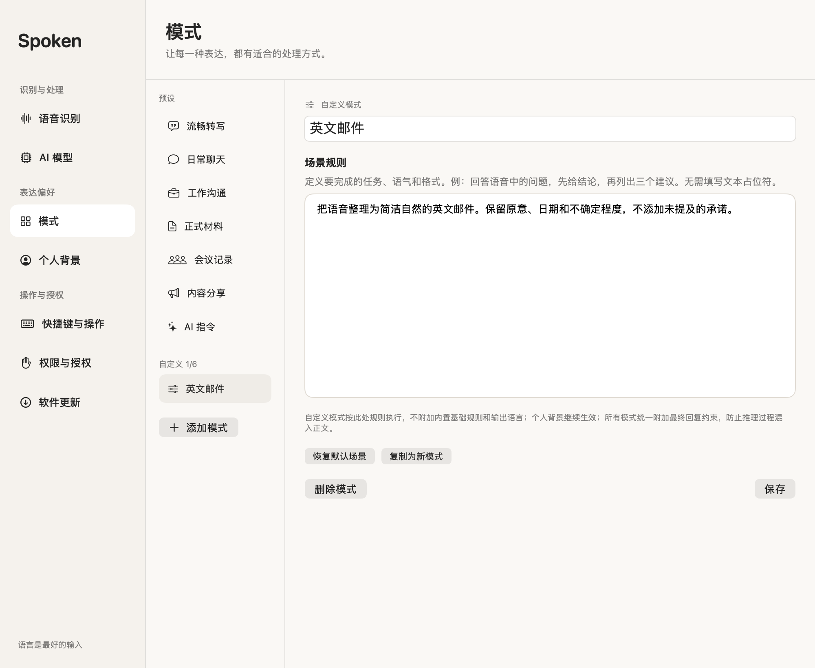Open 软件更新 in sidebar

[73, 402]
